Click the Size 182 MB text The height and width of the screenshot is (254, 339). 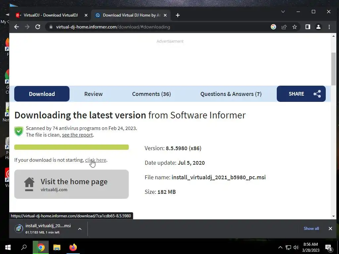pyautogui.click(x=160, y=192)
